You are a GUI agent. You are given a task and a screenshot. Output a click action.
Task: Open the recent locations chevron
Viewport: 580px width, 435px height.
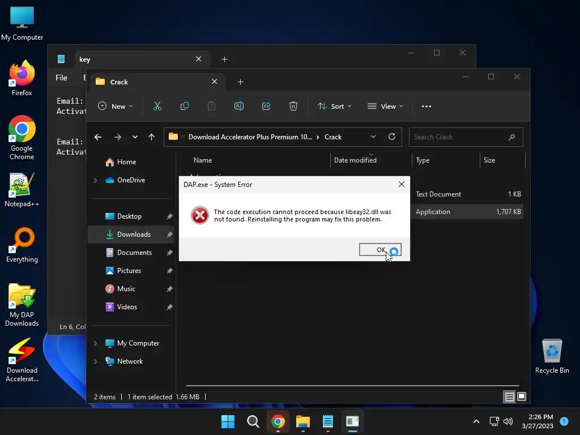click(x=135, y=137)
